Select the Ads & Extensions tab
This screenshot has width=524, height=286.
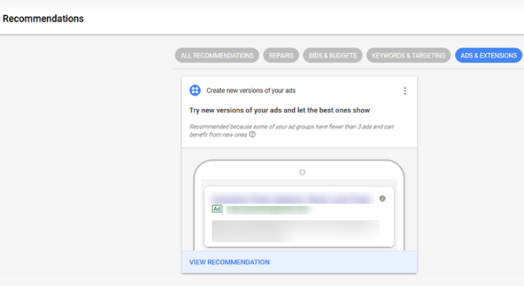(489, 55)
